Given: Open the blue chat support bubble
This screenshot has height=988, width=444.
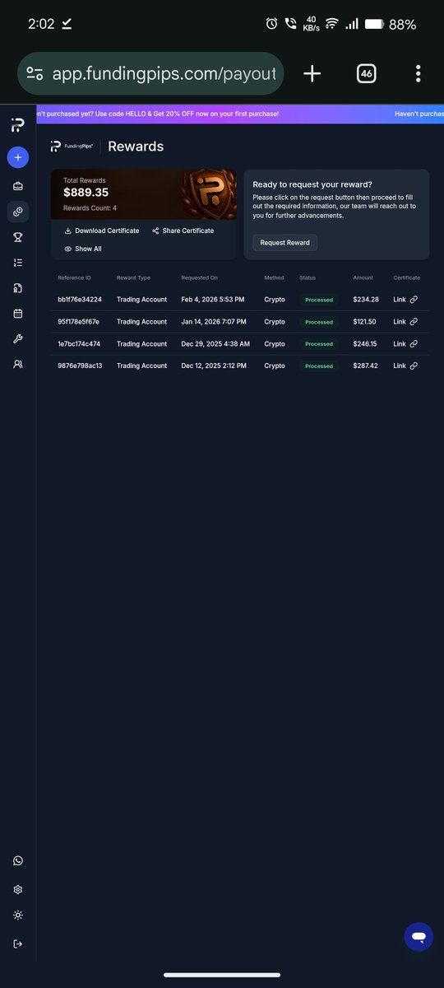Looking at the screenshot, I should tap(419, 937).
